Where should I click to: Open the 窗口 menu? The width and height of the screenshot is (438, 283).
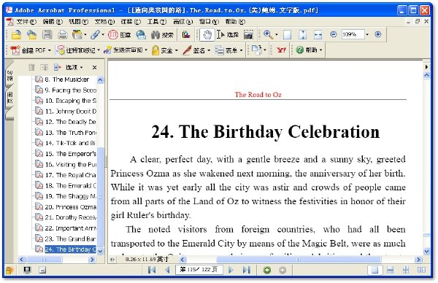pos(209,21)
